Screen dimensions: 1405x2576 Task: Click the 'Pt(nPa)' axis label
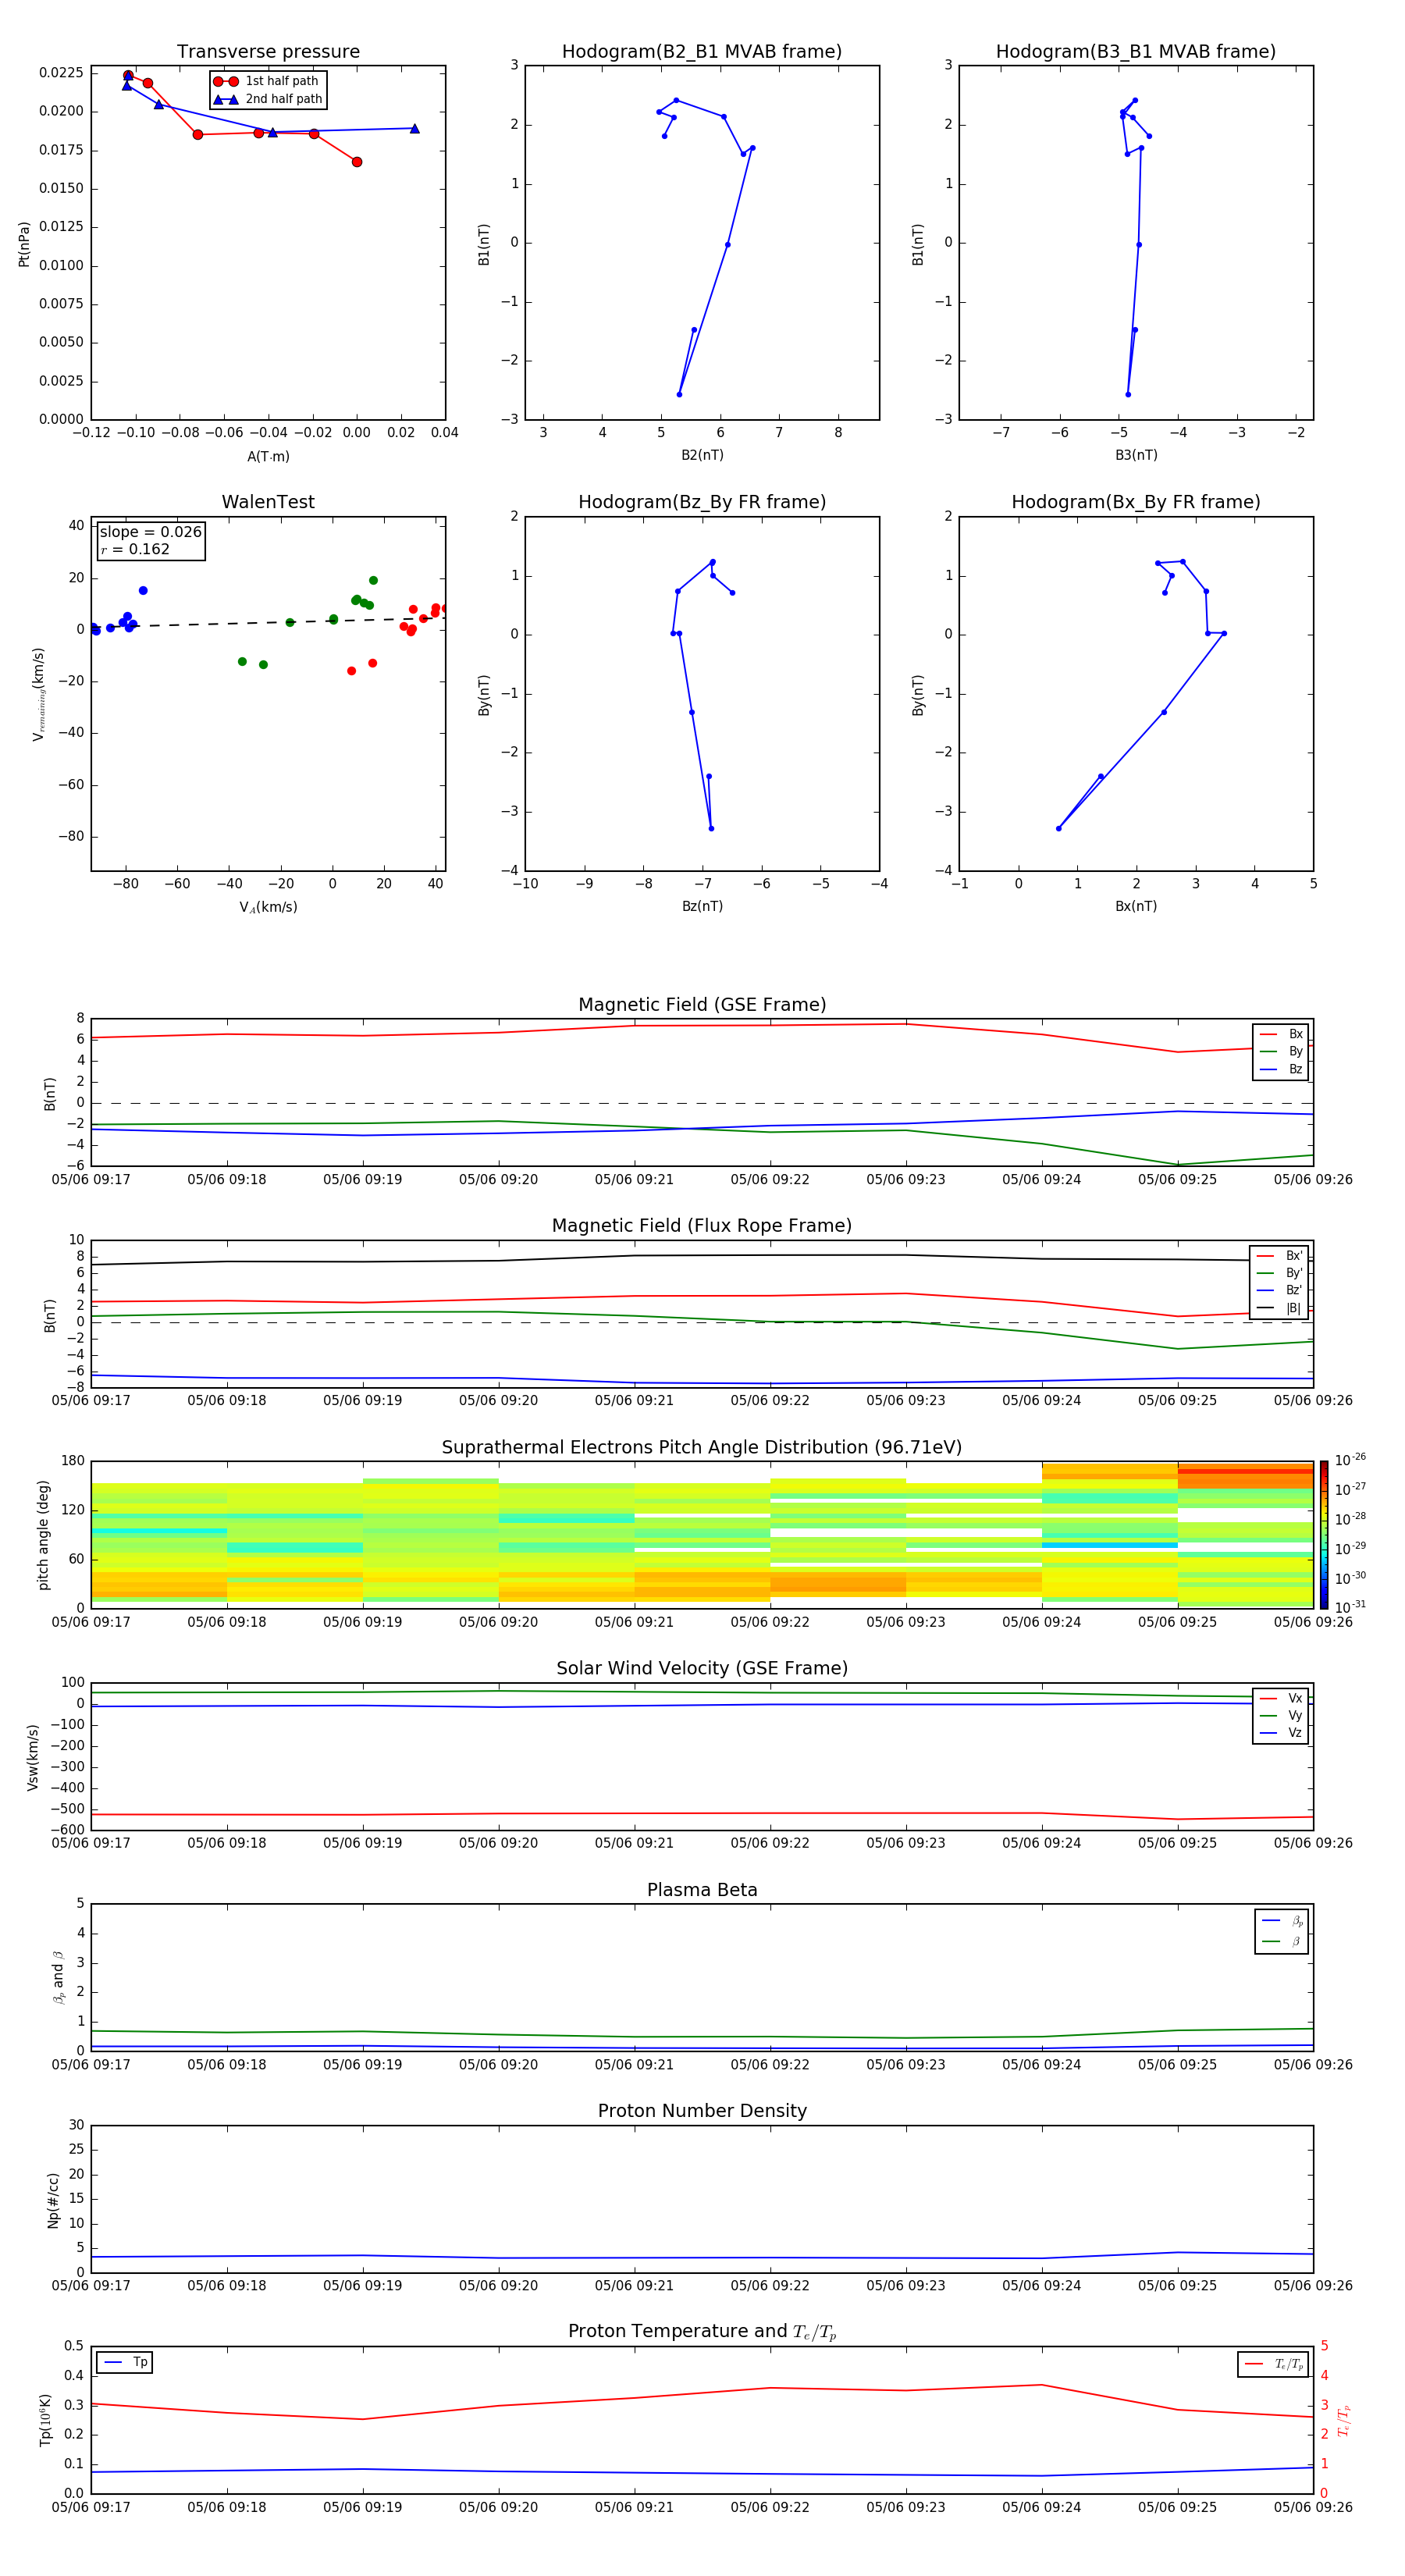click(24, 244)
